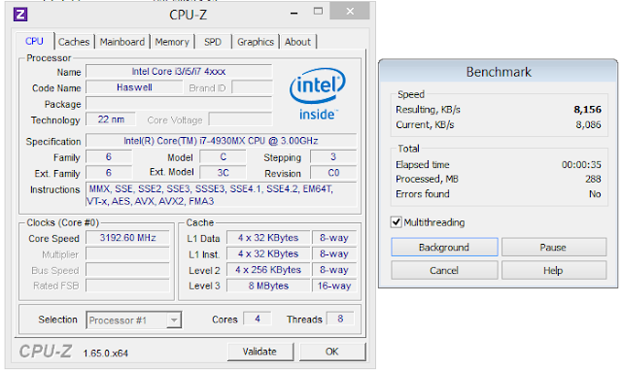
Task: Click the Intel inside logo
Action: pos(318,94)
